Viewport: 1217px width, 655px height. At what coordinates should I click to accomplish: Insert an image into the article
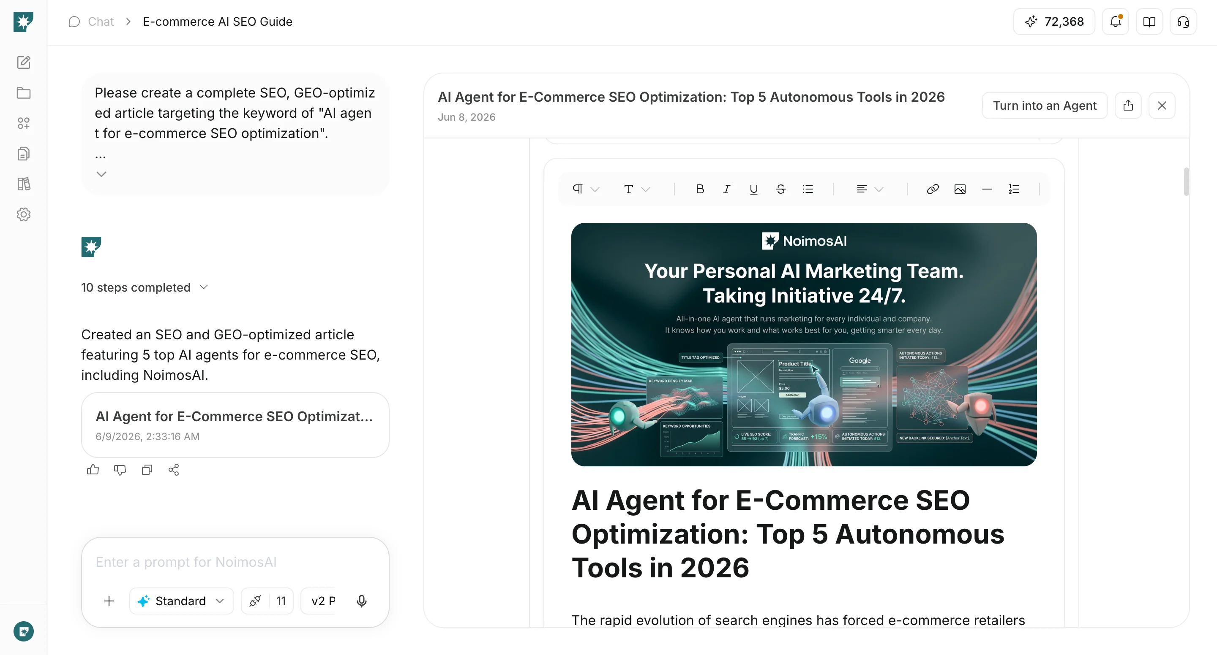click(x=960, y=189)
